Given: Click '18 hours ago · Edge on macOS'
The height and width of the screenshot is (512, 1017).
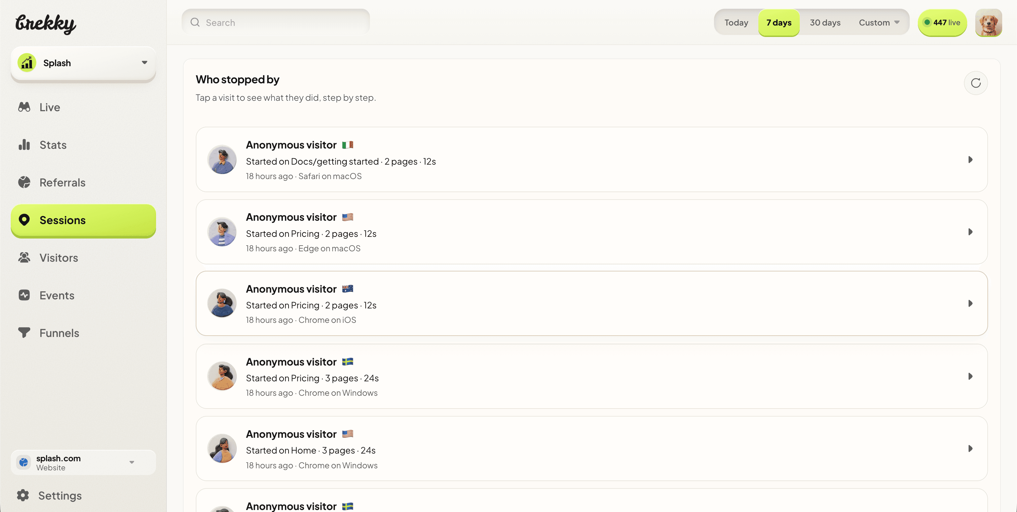Looking at the screenshot, I should [303, 248].
